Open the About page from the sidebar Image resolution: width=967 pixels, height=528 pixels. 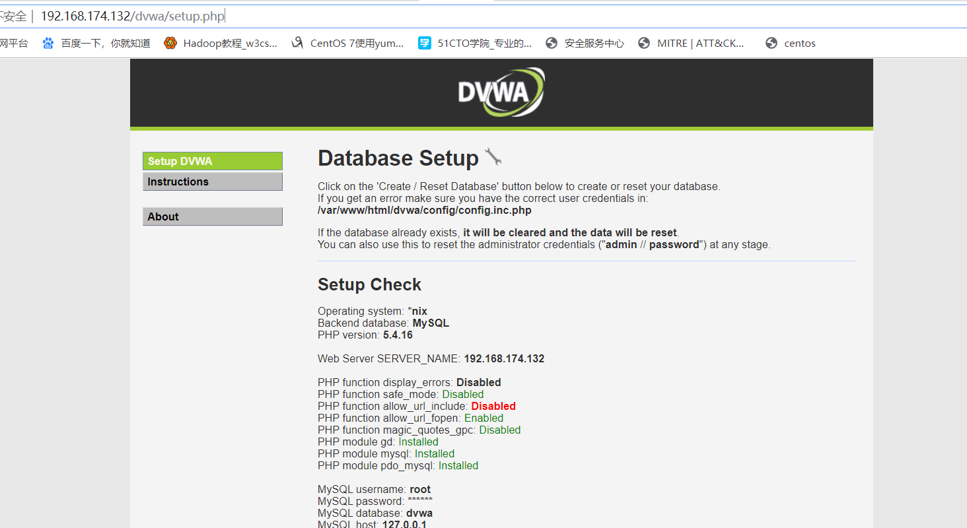[x=213, y=216]
